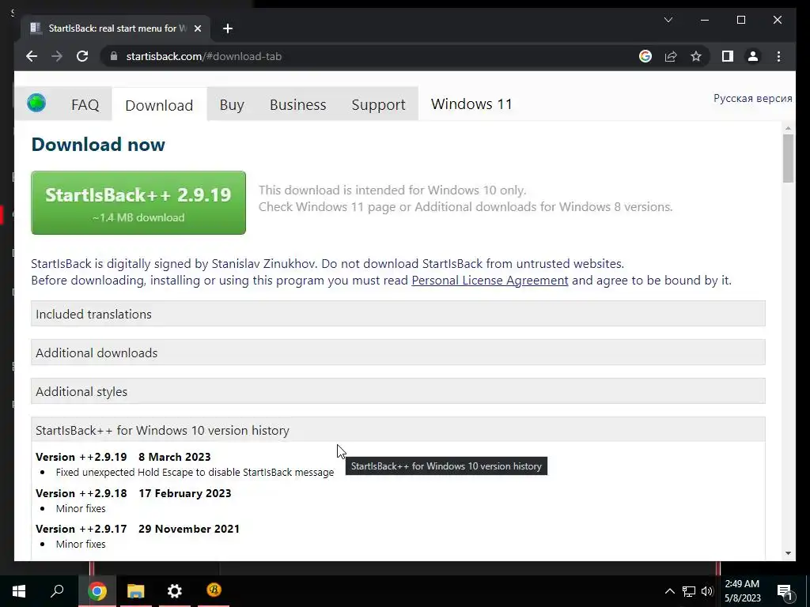Click the scrollbar up arrow
The height and width of the screenshot is (607, 810).
(788, 127)
